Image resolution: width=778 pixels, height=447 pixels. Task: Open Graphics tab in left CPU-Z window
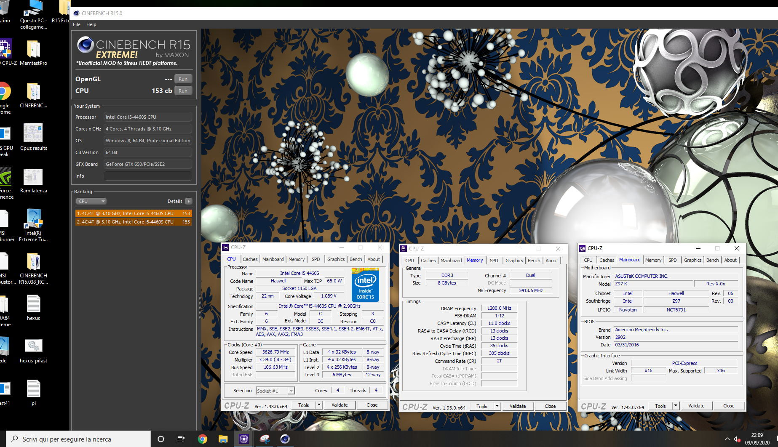(x=336, y=259)
